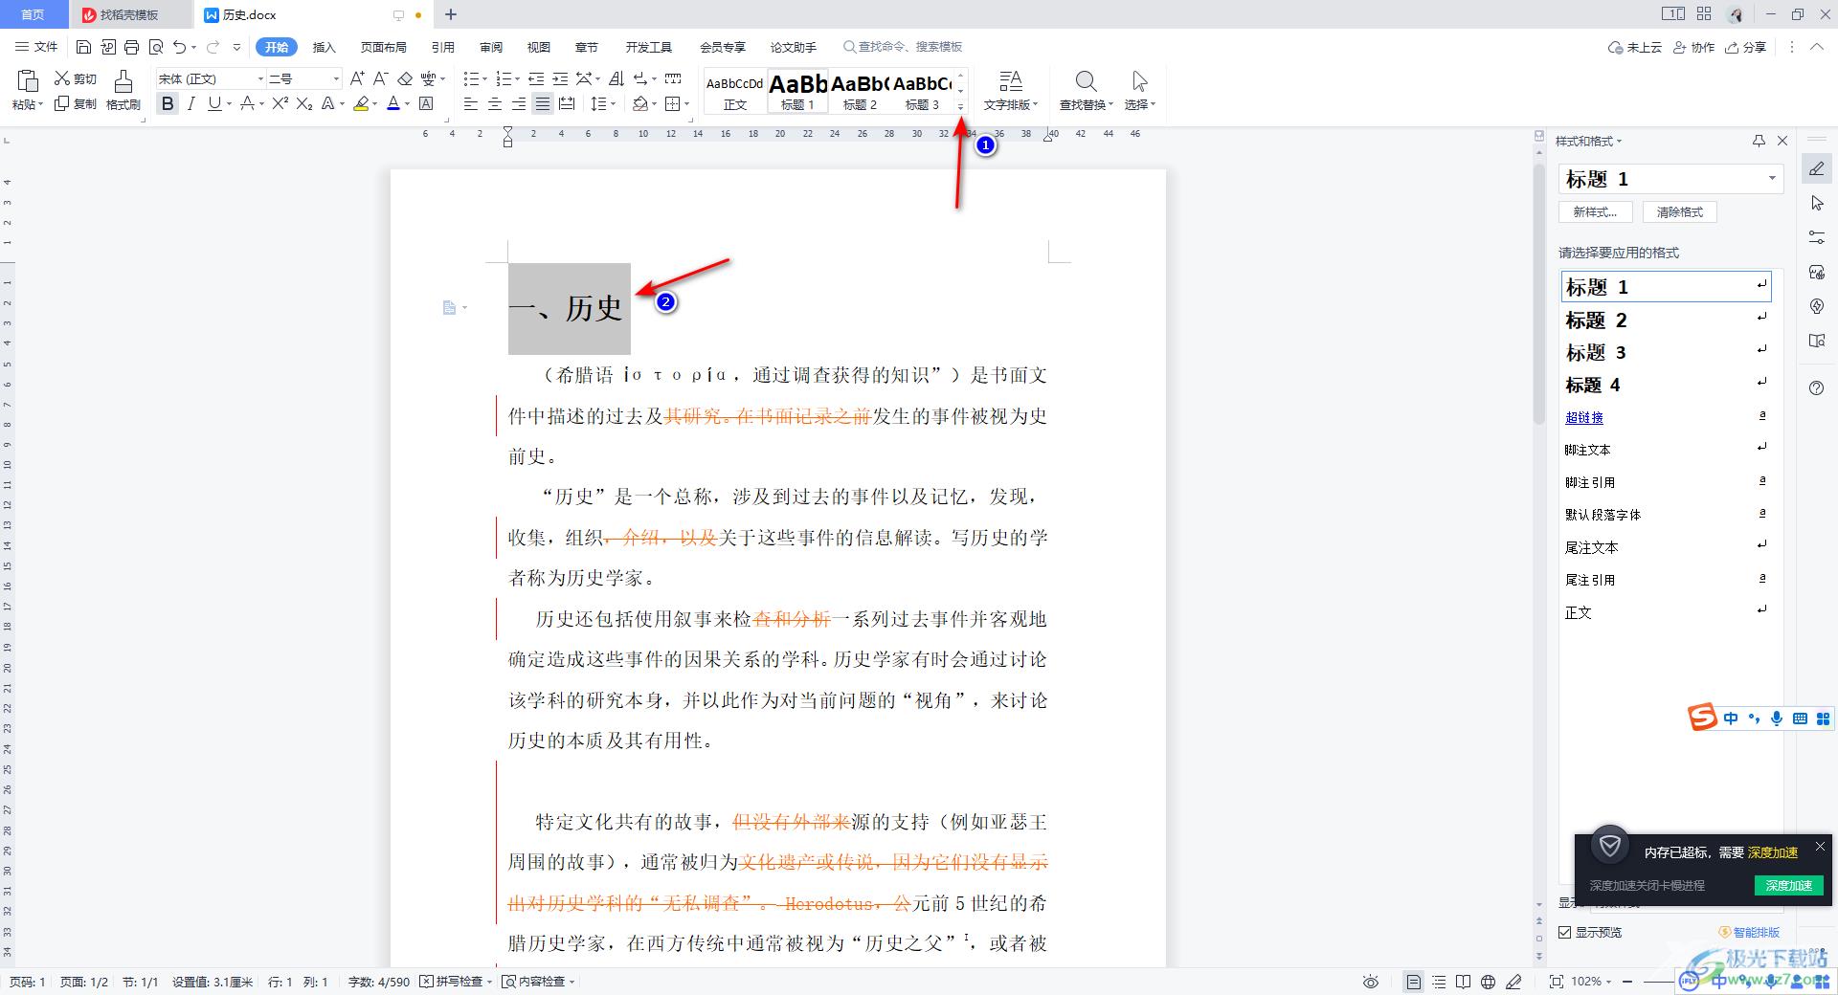The width and height of the screenshot is (1838, 995).
Task: Click the 新样式 button
Action: pos(1595,212)
